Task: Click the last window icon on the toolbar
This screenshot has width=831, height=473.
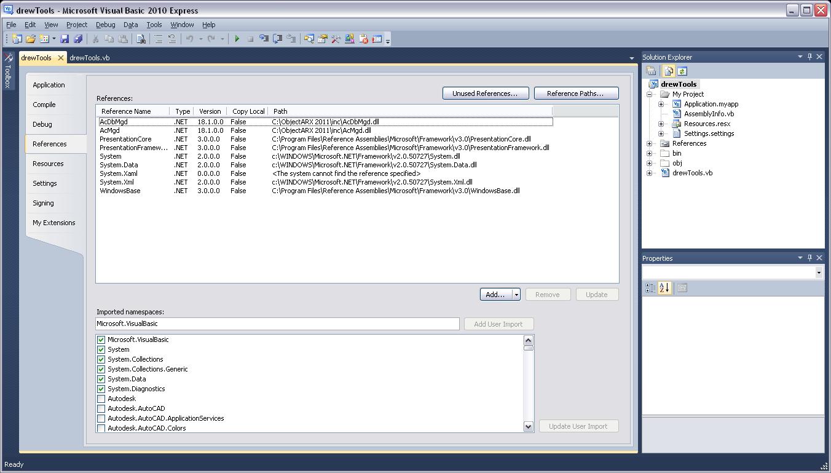Action: click(377, 39)
